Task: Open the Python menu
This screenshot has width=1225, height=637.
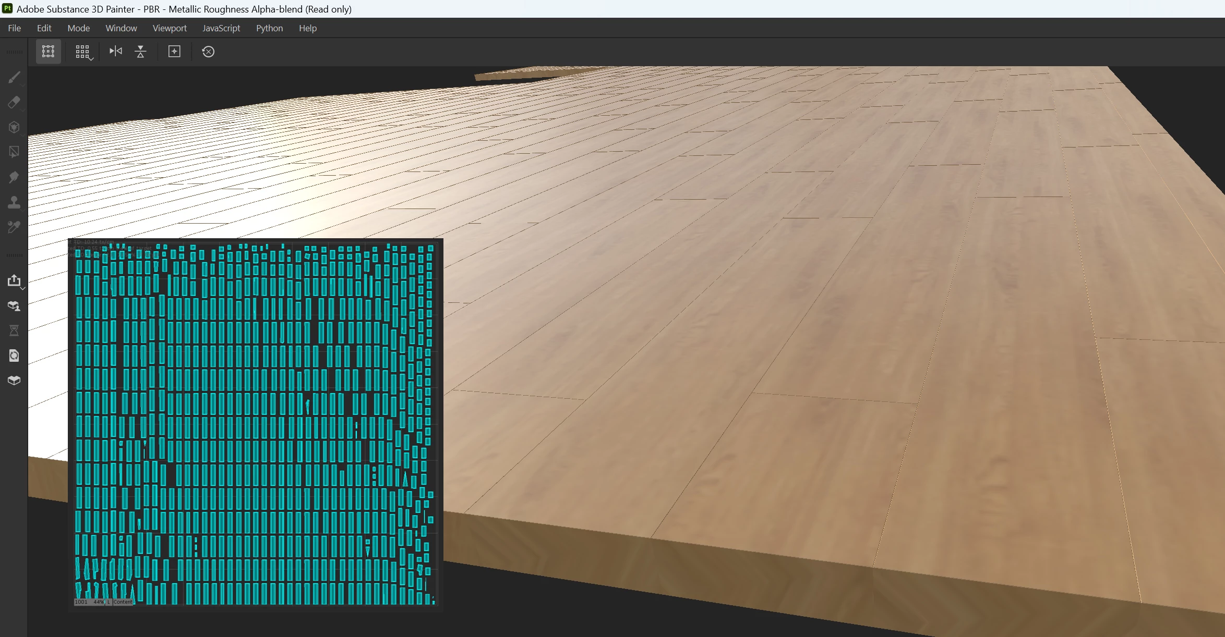Action: (269, 28)
